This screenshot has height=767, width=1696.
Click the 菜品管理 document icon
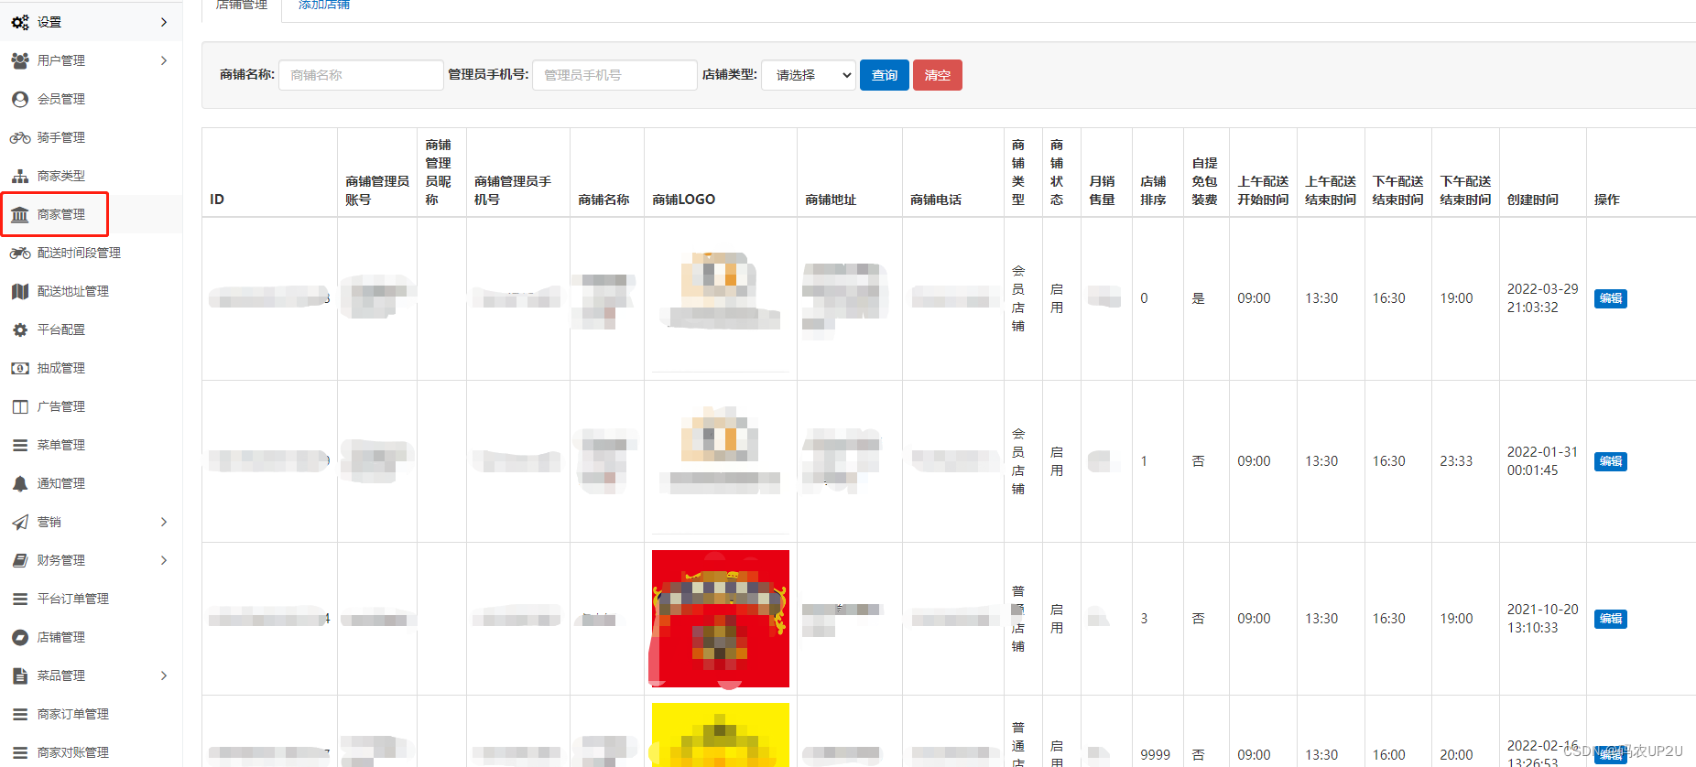pyautogui.click(x=20, y=675)
